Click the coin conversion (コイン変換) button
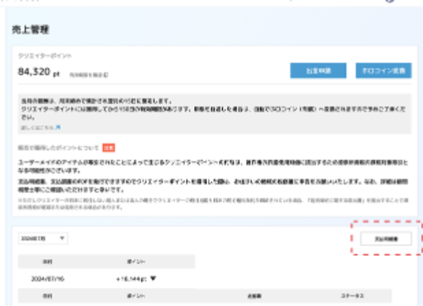This screenshot has height=306, width=423. 383,72
